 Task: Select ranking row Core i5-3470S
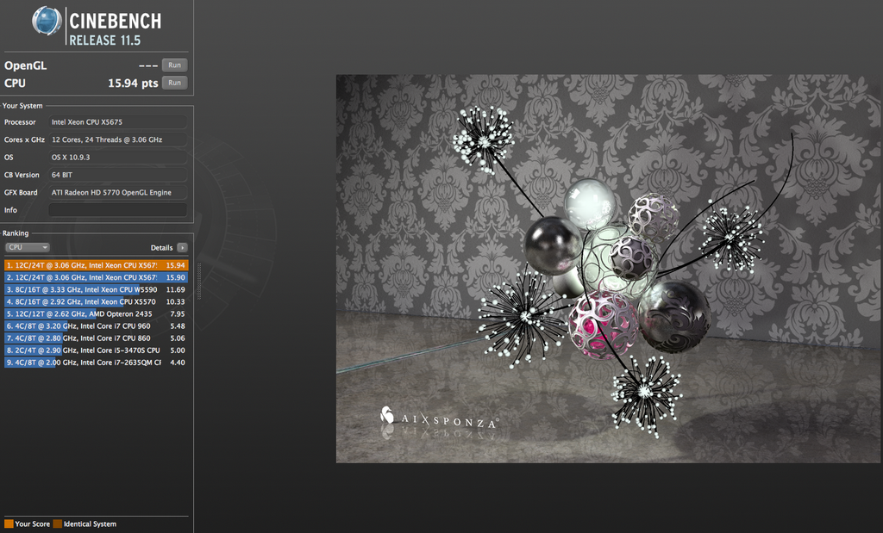[x=96, y=350]
